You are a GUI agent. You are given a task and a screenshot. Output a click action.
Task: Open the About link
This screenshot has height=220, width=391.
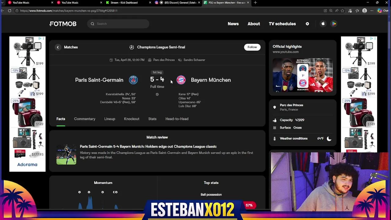click(x=254, y=24)
